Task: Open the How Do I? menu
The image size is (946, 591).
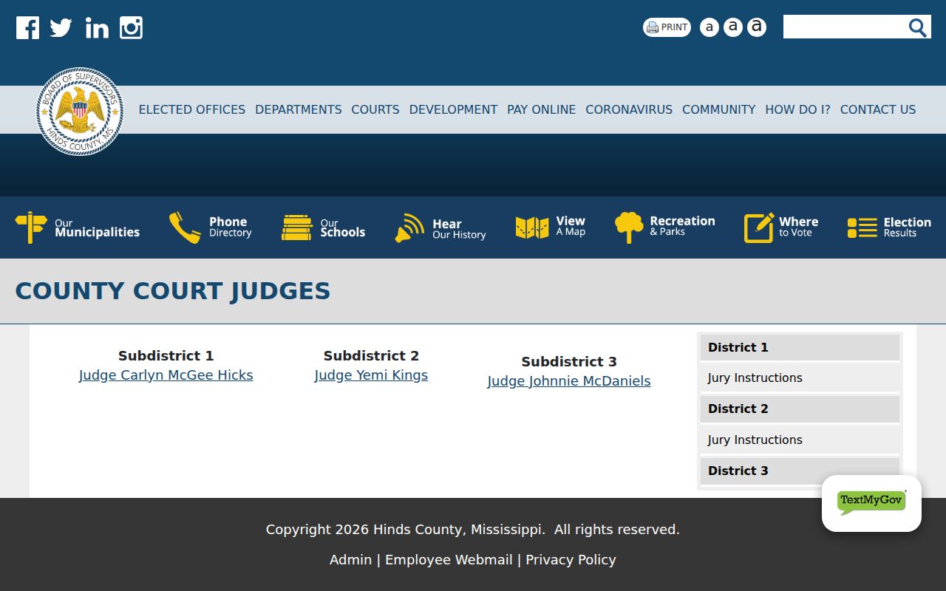Action: (797, 109)
